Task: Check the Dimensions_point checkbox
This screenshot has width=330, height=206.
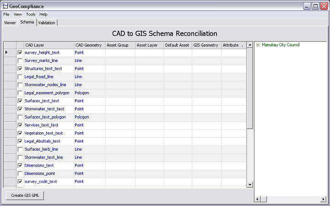Action: tap(20, 173)
